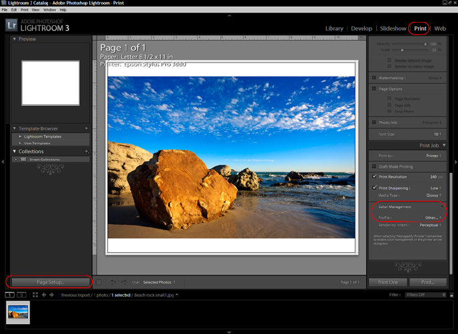Toggle the Print Sharpening checkbox
This screenshot has width=458, height=334.
tap(374, 188)
